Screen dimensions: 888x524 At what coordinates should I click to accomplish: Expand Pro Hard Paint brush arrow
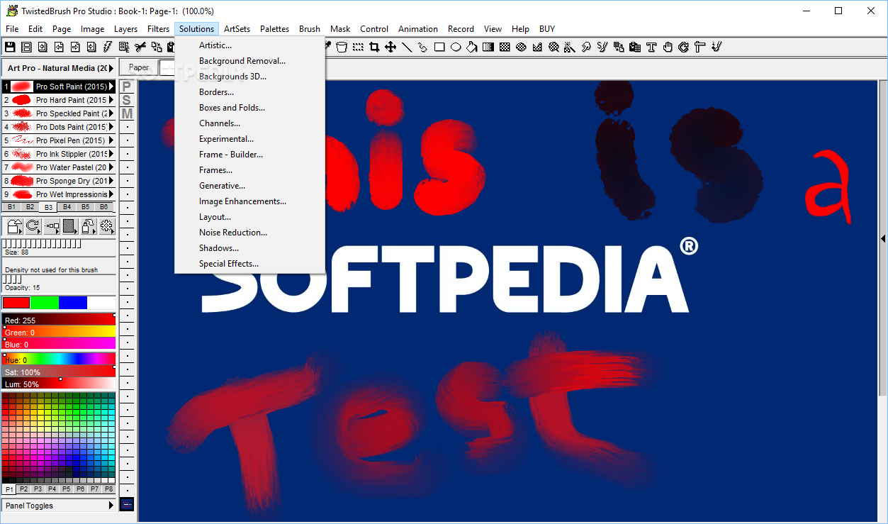(111, 100)
